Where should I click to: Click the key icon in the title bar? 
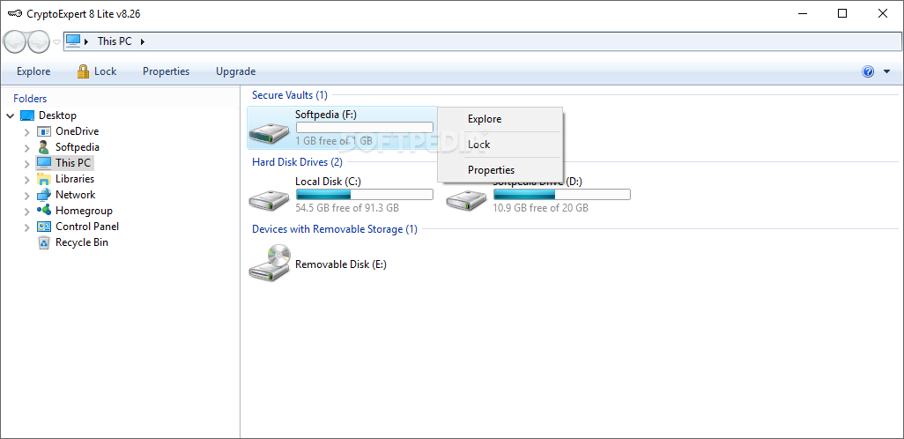pyautogui.click(x=16, y=14)
